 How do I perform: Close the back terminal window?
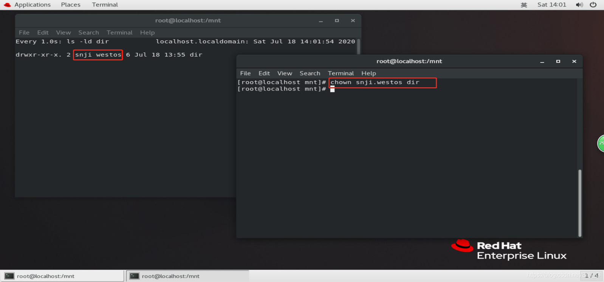pos(353,20)
